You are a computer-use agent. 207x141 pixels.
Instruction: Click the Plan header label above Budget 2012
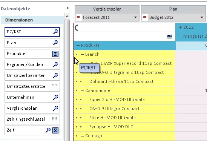(173, 9)
